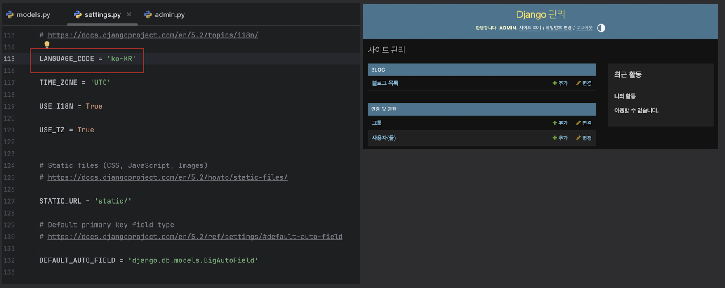
Task: Close the settings.py tab
Action: click(x=129, y=14)
